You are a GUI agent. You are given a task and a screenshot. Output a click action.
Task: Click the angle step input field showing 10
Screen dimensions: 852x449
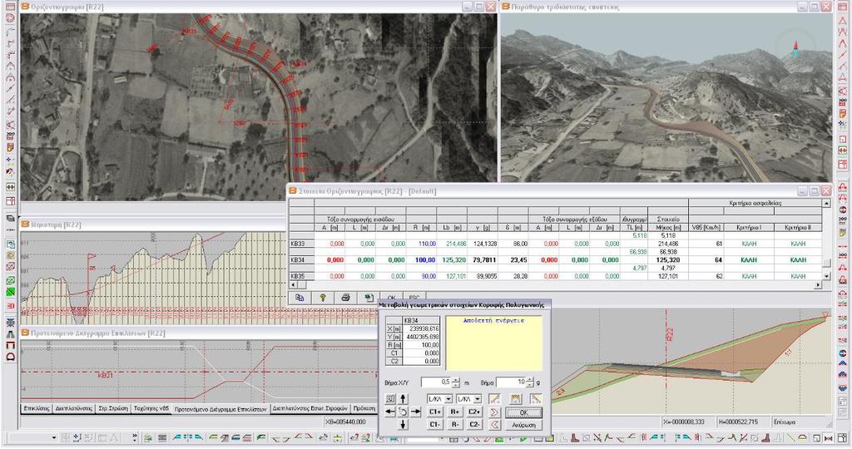click(512, 382)
